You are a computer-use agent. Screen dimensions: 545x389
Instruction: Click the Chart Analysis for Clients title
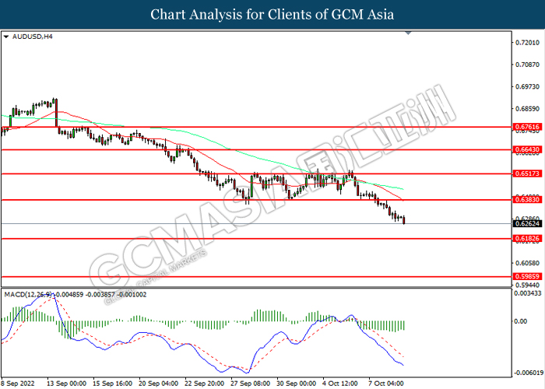pos(272,14)
